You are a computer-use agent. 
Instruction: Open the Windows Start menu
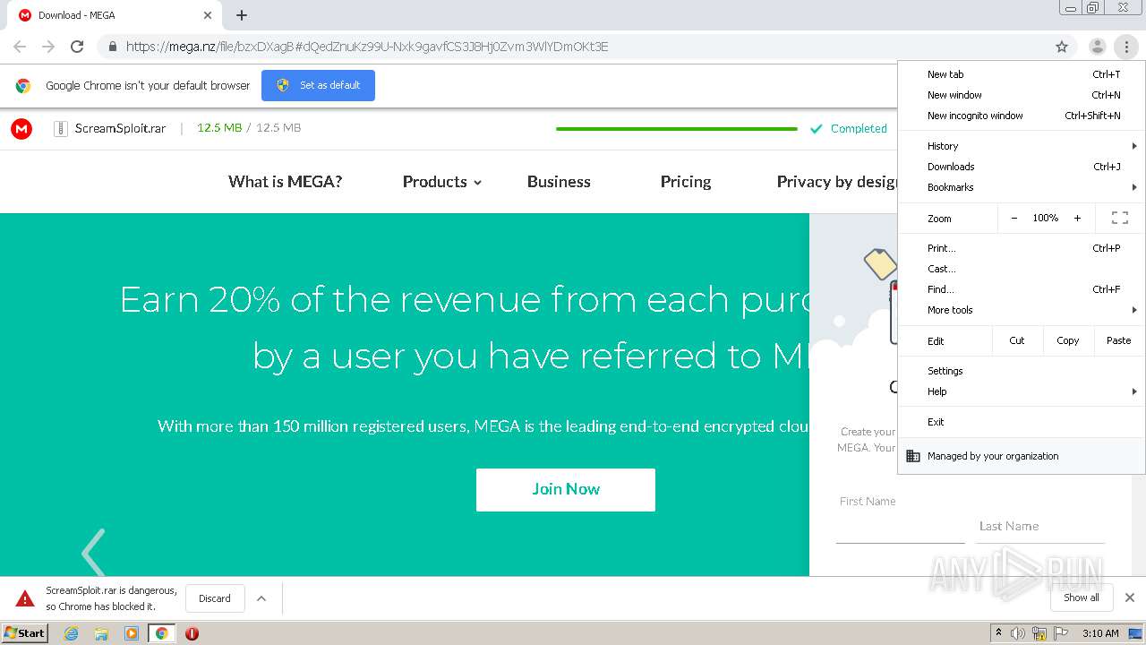(25, 633)
